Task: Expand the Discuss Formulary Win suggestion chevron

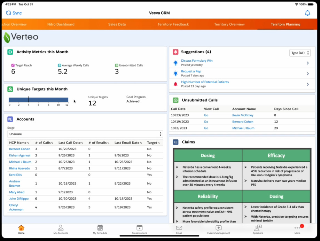Action: 308,63
